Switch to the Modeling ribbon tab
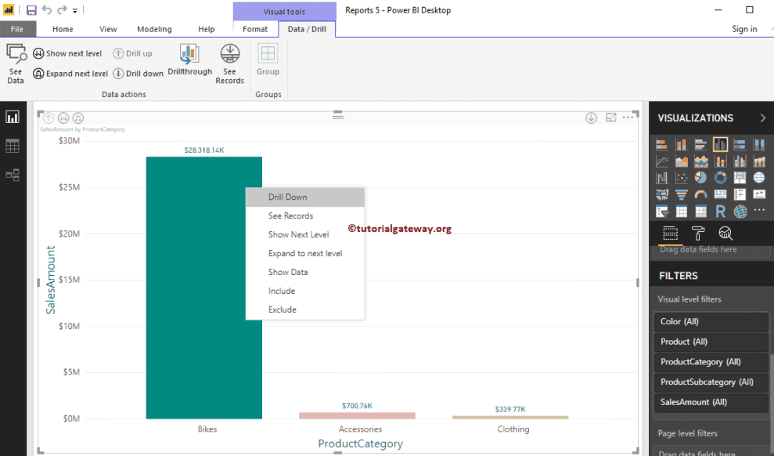774x456 pixels. [x=154, y=29]
